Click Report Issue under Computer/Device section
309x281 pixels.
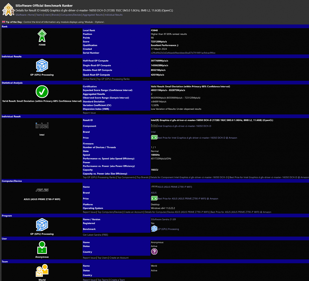click(x=89, y=212)
